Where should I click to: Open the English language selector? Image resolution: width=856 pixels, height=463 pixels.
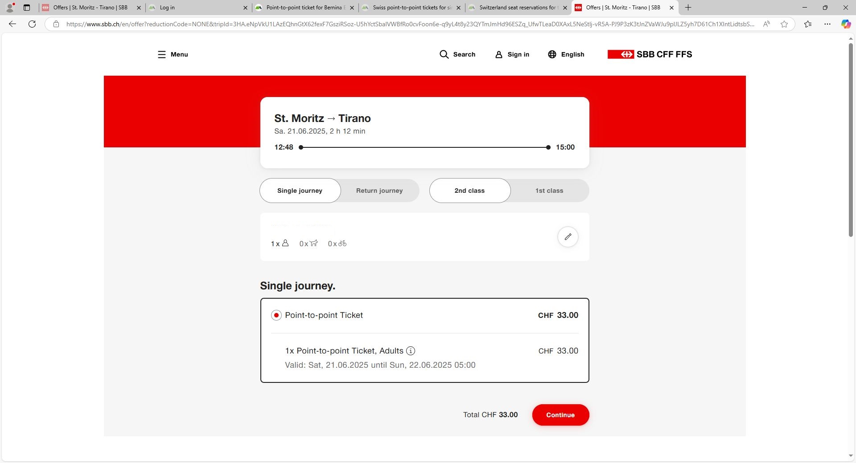click(566, 54)
